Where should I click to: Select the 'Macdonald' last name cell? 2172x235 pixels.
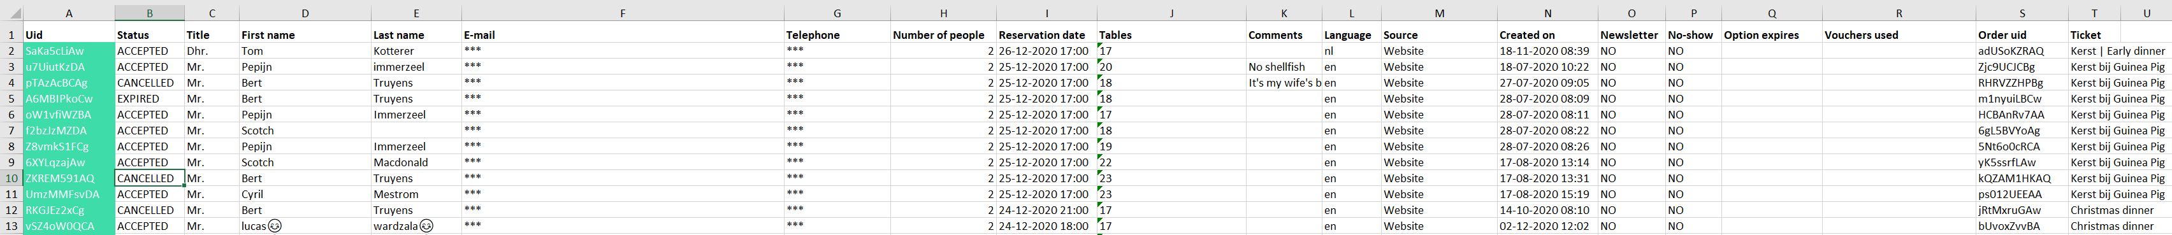tap(416, 162)
